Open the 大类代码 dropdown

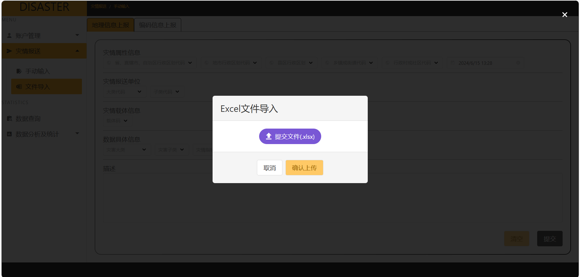click(x=124, y=92)
